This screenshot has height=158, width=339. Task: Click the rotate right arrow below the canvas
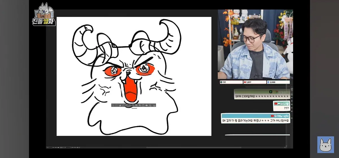tap(75, 147)
